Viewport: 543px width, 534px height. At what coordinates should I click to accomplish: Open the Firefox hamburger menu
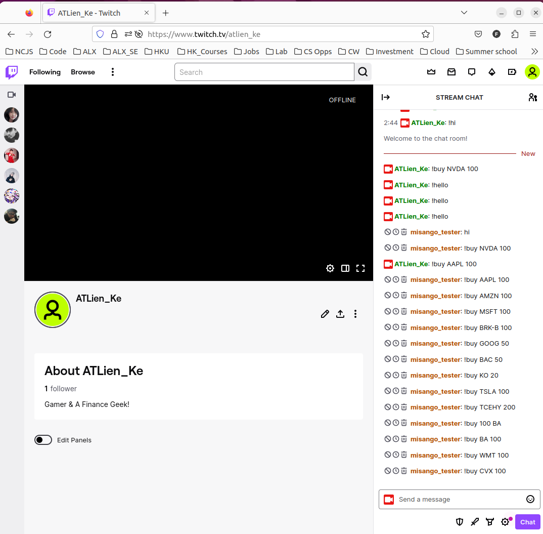point(533,34)
